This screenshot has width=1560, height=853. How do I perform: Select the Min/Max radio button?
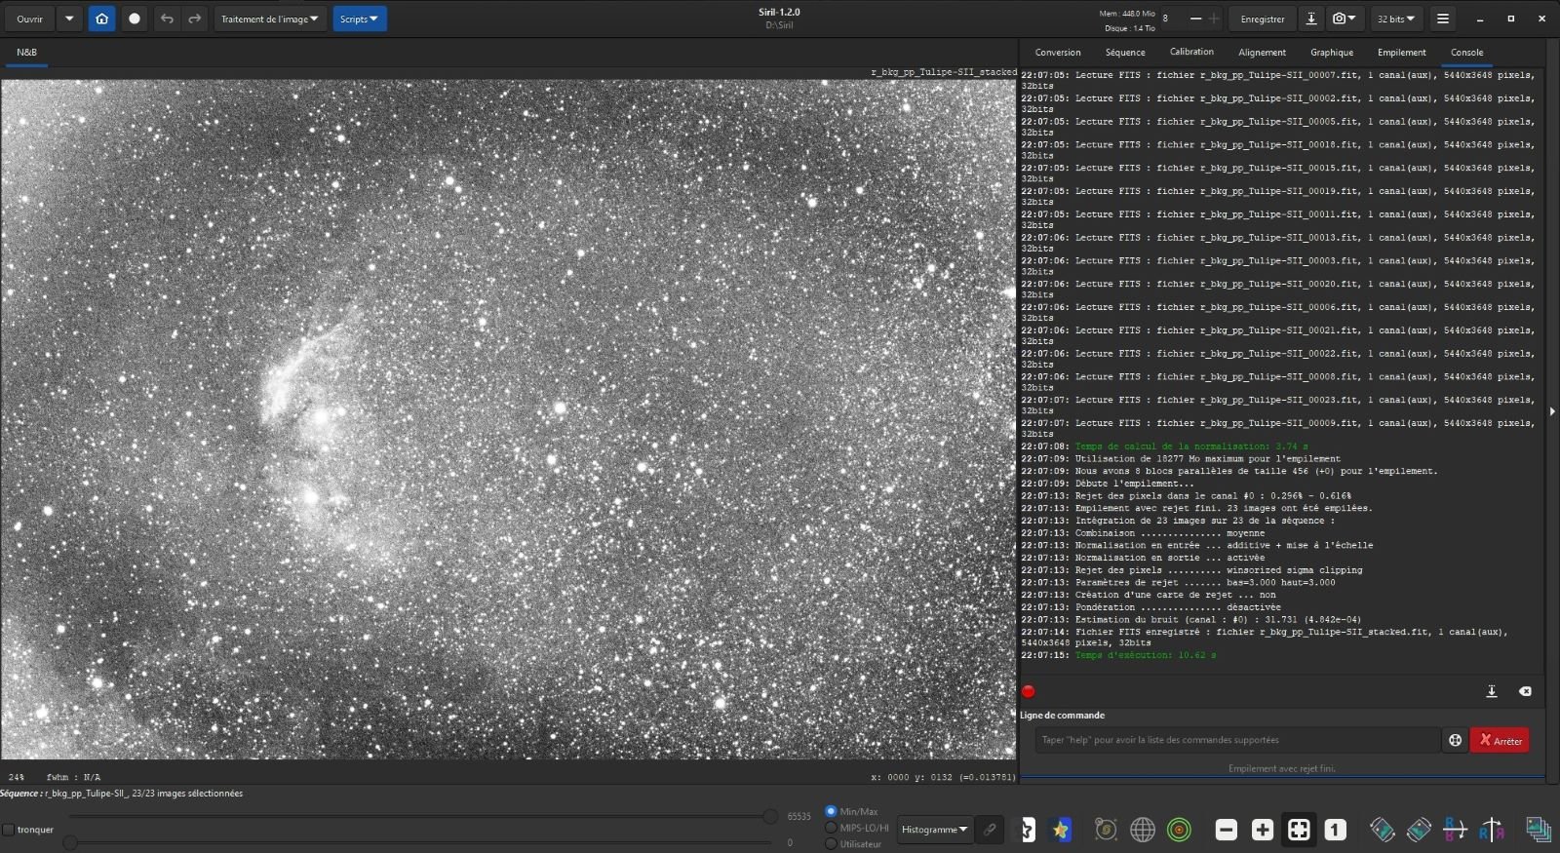tap(831, 811)
